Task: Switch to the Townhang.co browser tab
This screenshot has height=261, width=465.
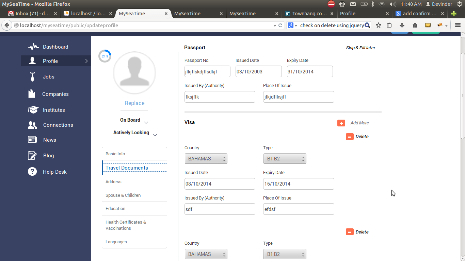Action: [x=309, y=14]
